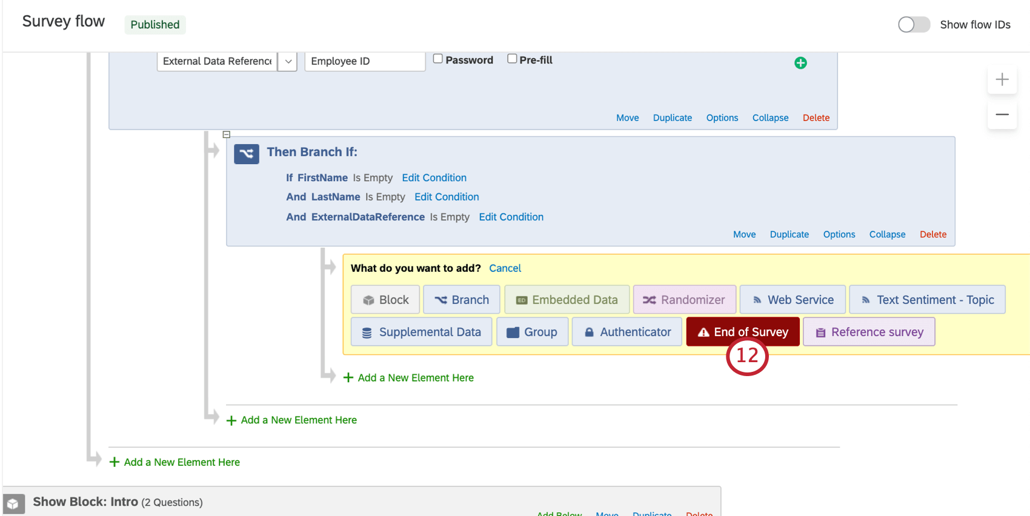Zoom out with the minus button
Viewport: 1030px width, 516px height.
(1002, 114)
